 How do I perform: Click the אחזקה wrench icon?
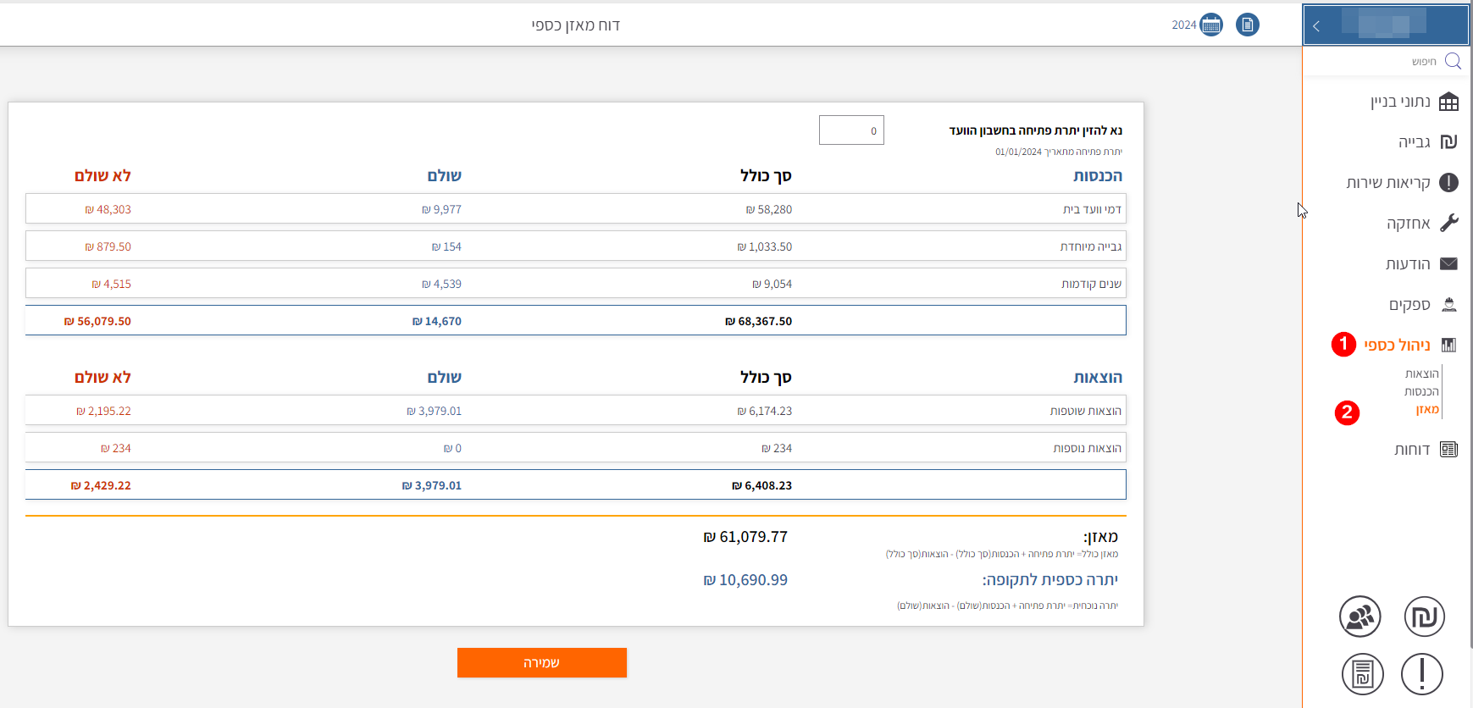pyautogui.click(x=1448, y=224)
